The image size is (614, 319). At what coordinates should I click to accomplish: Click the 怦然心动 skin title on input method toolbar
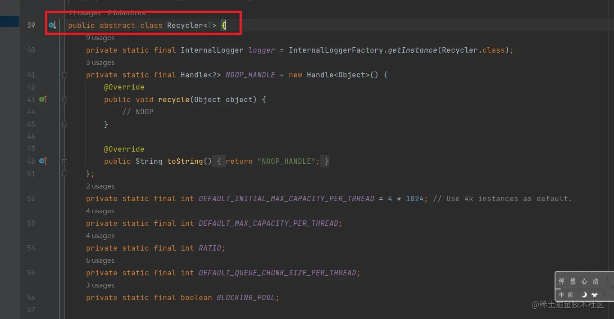(x=578, y=282)
